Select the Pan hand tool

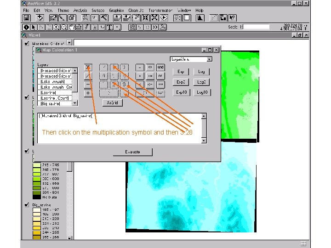point(71,27)
